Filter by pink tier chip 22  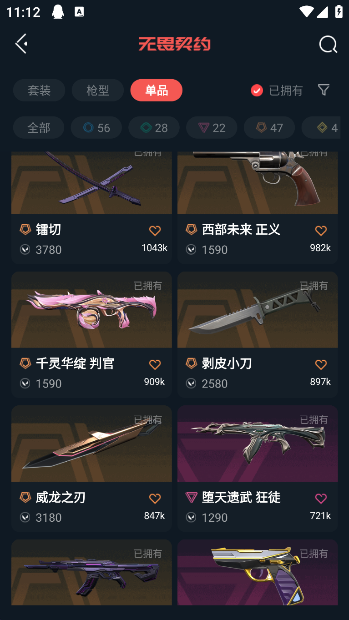(x=212, y=127)
